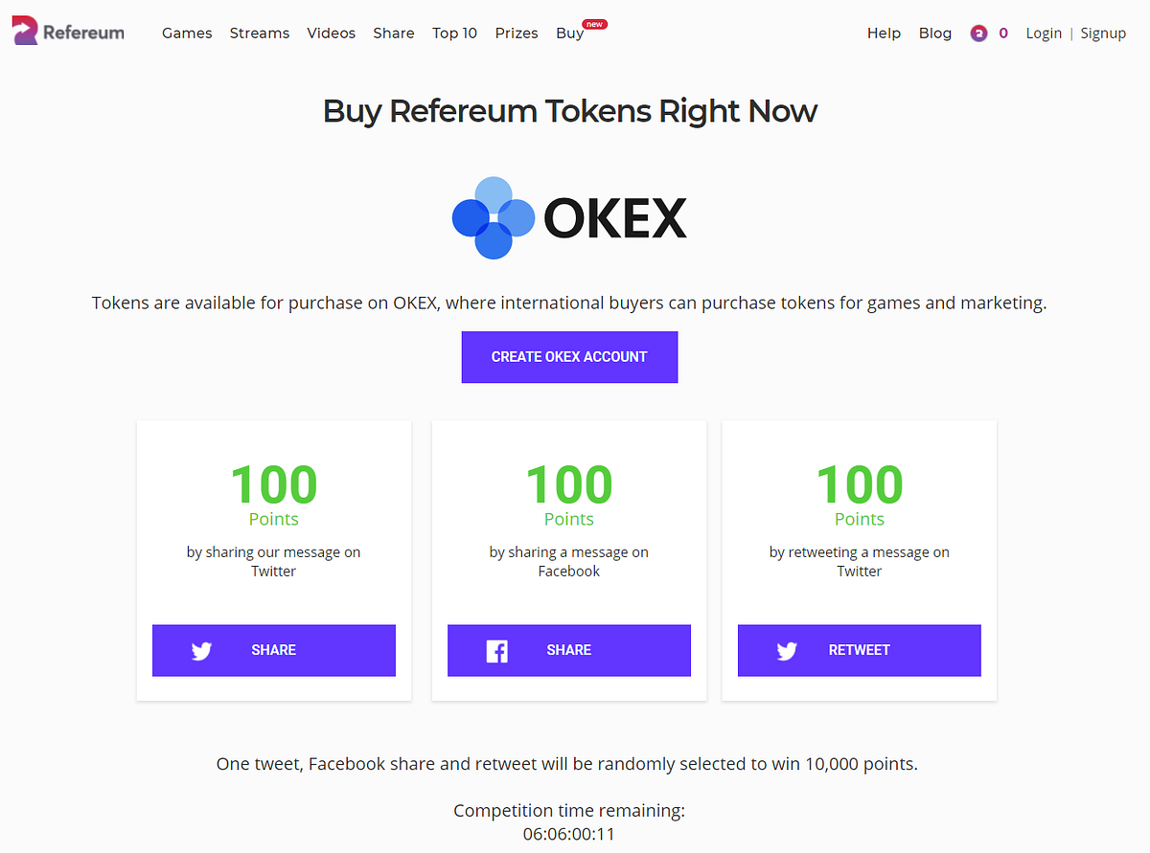The image size is (1150, 853).
Task: Click the Login link
Action: [1044, 34]
